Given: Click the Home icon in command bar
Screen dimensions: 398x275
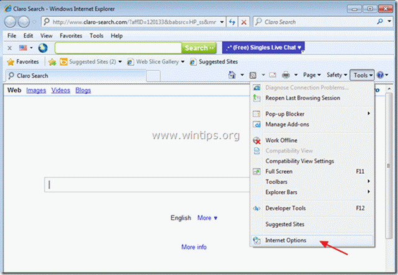Looking at the screenshot, I should pos(232,75).
